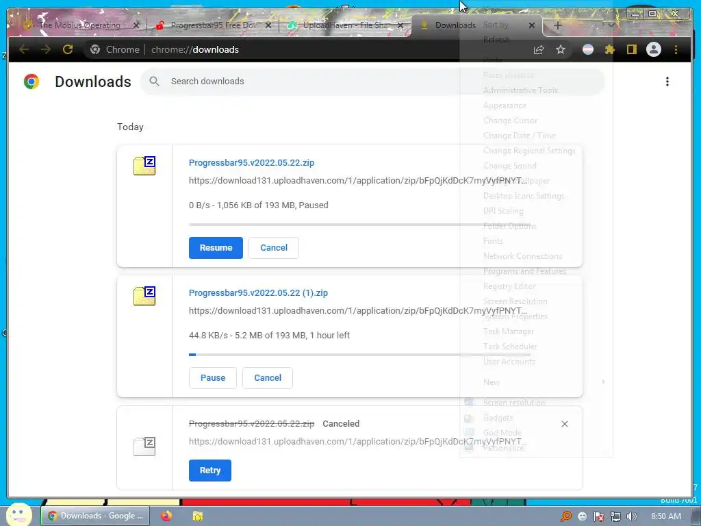Click the 'Today' date heading

130,127
